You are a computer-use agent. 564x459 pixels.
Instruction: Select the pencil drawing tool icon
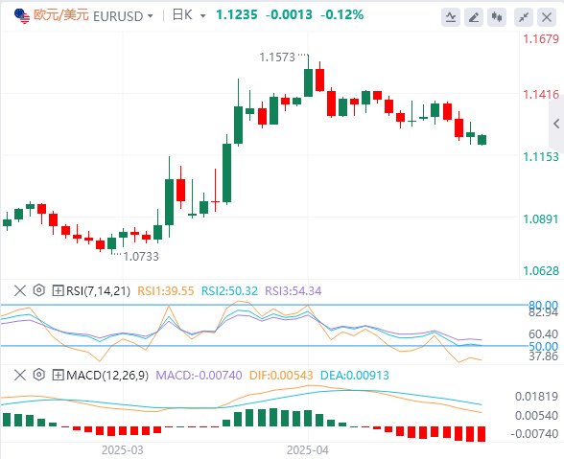click(x=474, y=17)
